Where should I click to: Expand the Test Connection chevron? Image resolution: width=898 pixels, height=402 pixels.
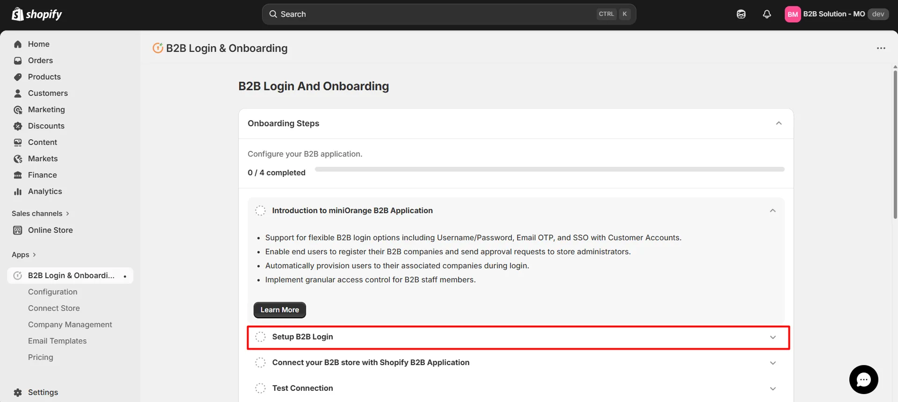(773, 388)
